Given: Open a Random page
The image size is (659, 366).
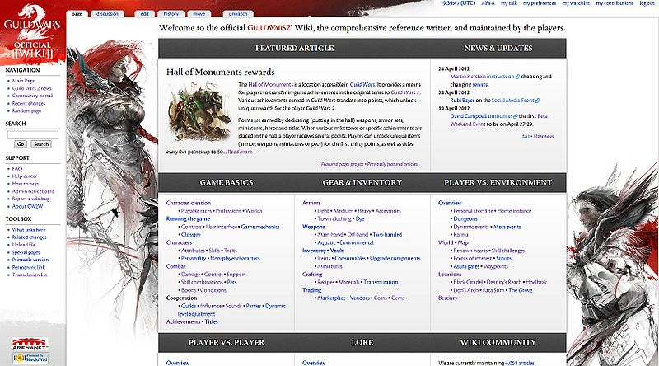Looking at the screenshot, I should (x=26, y=111).
